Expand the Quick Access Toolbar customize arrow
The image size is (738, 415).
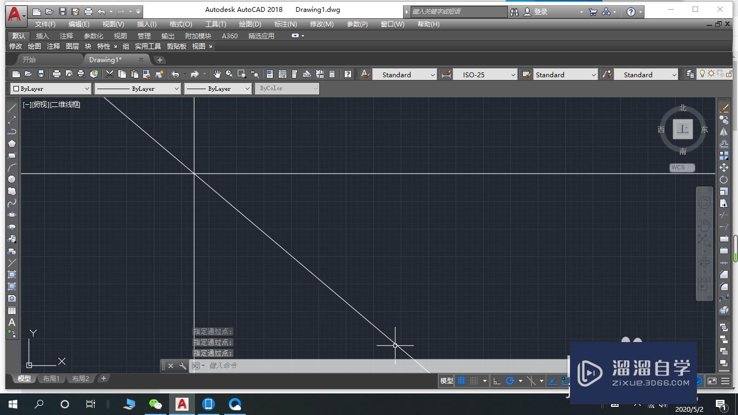click(138, 11)
